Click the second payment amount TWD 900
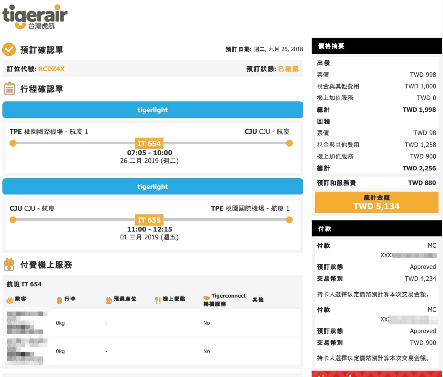 pyautogui.click(x=423, y=343)
